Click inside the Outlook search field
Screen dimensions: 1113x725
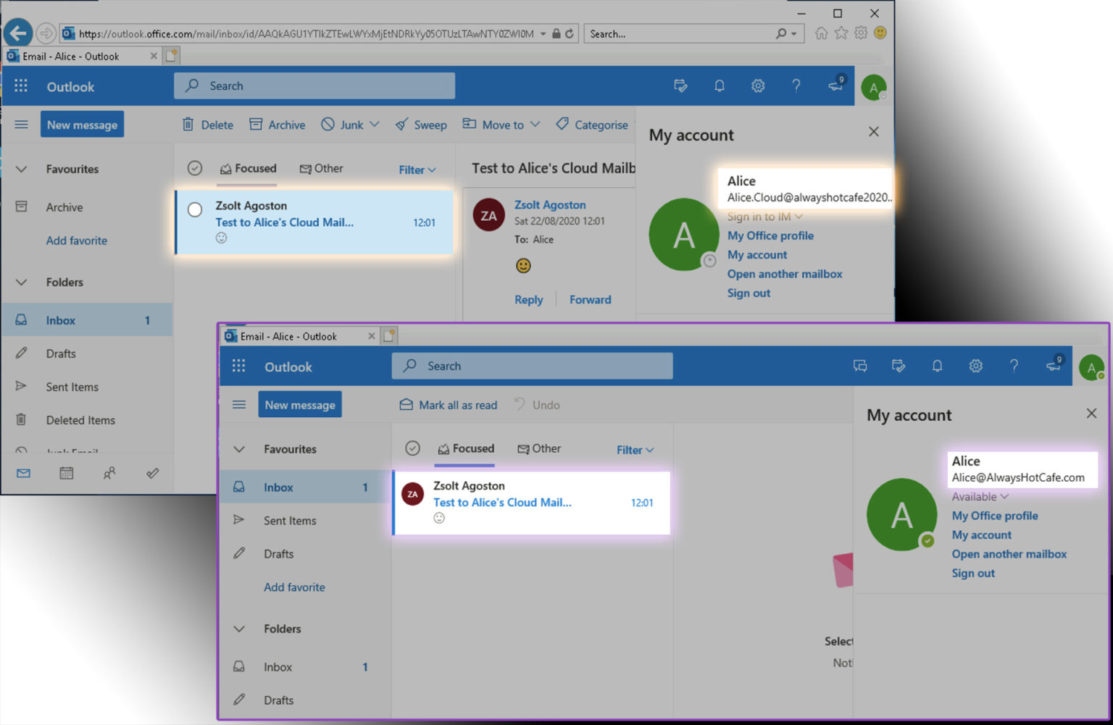coord(314,85)
